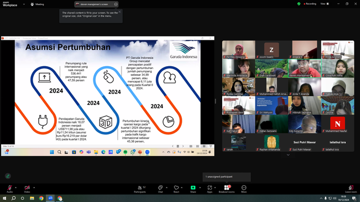Open File Explorer from the taskbar
The width and height of the screenshot is (360, 202).
32,198
